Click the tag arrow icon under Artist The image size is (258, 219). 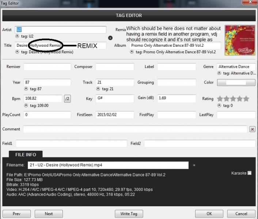tap(17, 36)
